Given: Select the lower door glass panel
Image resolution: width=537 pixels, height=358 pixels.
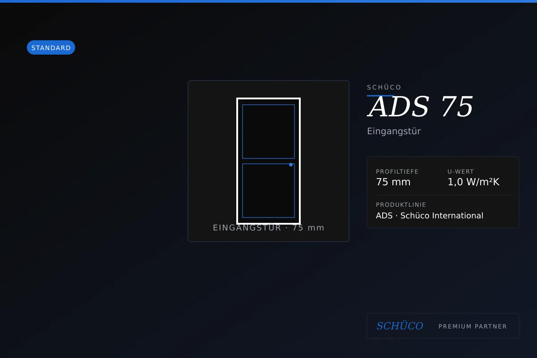Looking at the screenshot, I should coord(268,191).
